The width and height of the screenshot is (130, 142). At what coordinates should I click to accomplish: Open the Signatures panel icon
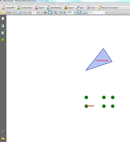[x=3, y=33]
